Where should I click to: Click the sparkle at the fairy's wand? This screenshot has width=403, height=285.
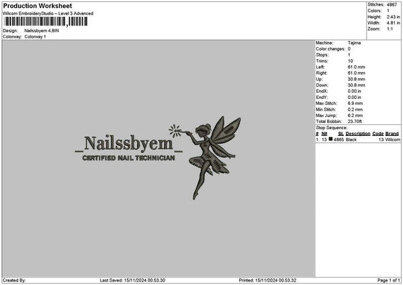pos(175,130)
